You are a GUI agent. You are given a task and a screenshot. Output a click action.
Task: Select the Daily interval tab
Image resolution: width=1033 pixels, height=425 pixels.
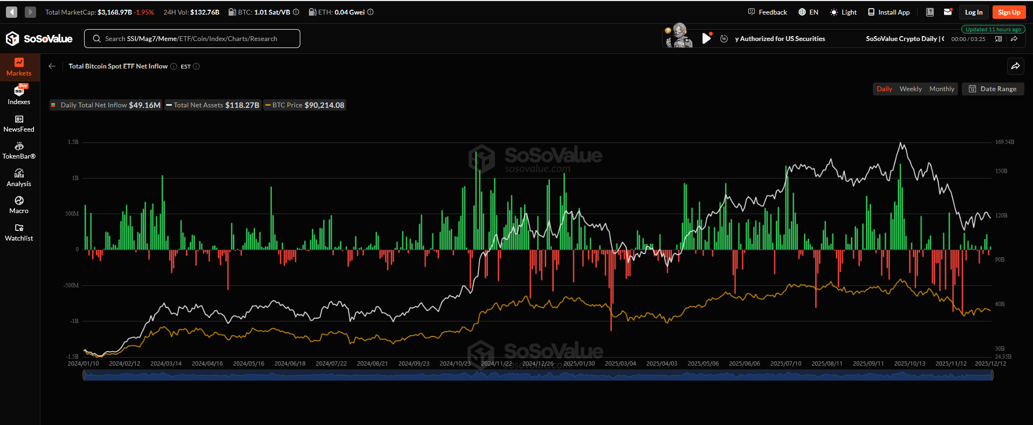tap(884, 89)
